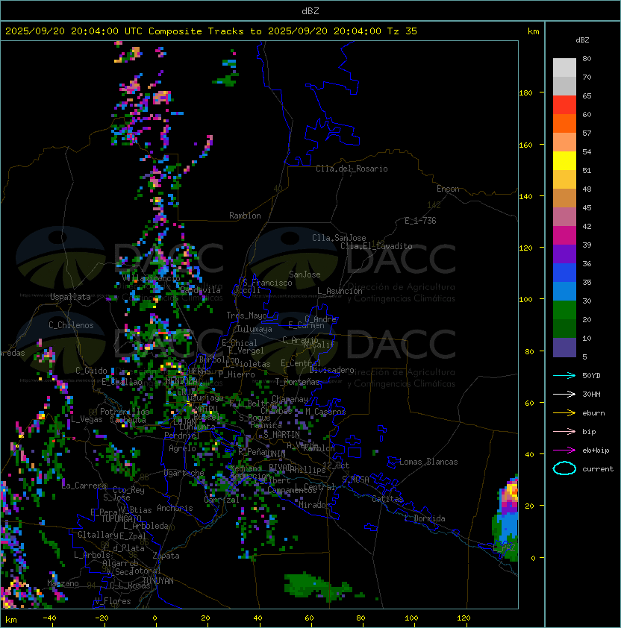Screen dimensions: 621x628
Task: Pick the tan 45-48 dBZ swatch
Action: pos(564,198)
